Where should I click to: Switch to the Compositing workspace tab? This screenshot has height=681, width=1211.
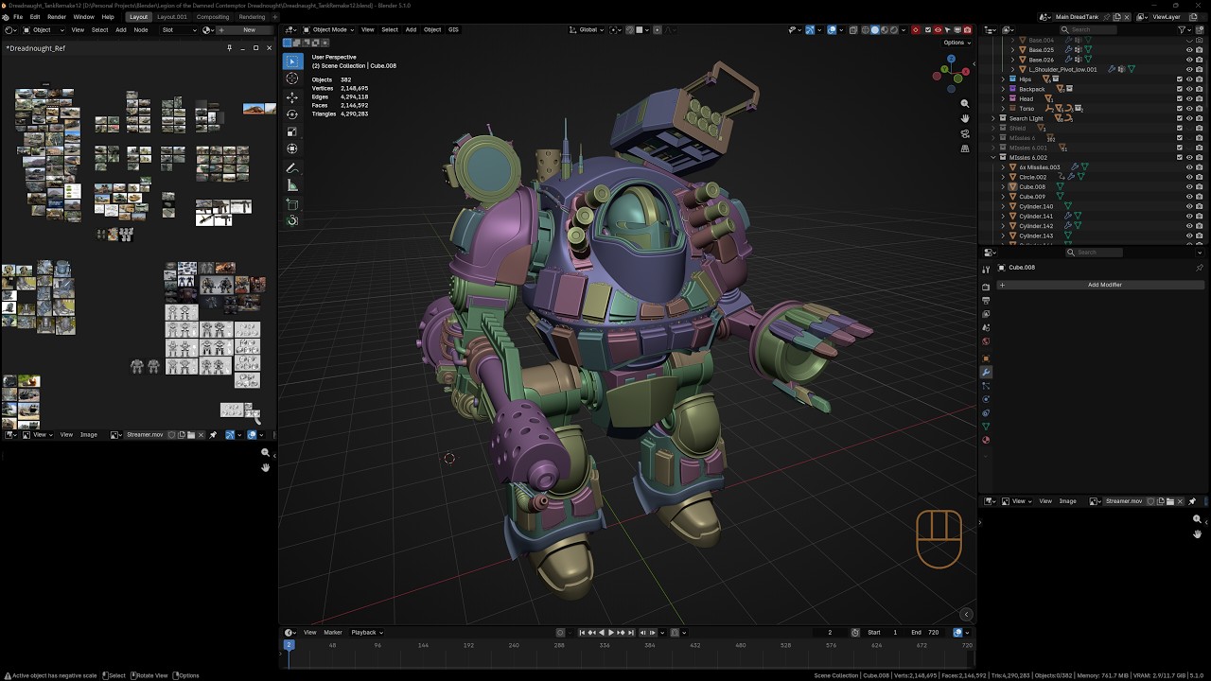tap(212, 17)
